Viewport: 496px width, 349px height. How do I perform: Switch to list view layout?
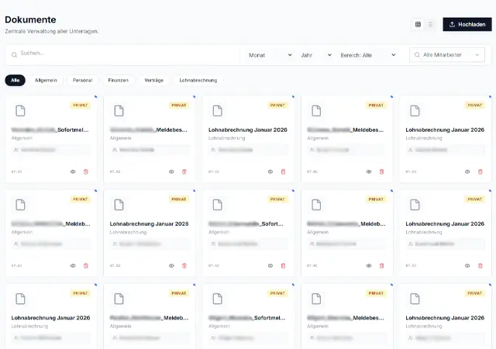click(x=431, y=24)
